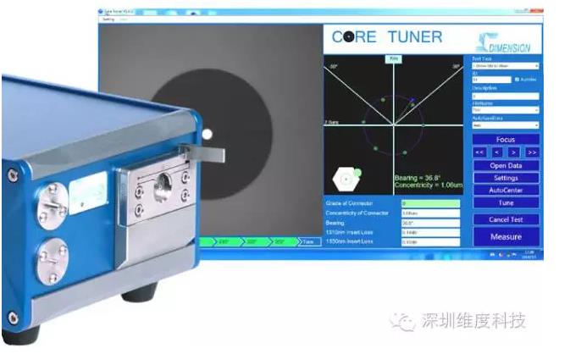Open the Setting menu
The height and width of the screenshot is (354, 570).
[107, 19]
